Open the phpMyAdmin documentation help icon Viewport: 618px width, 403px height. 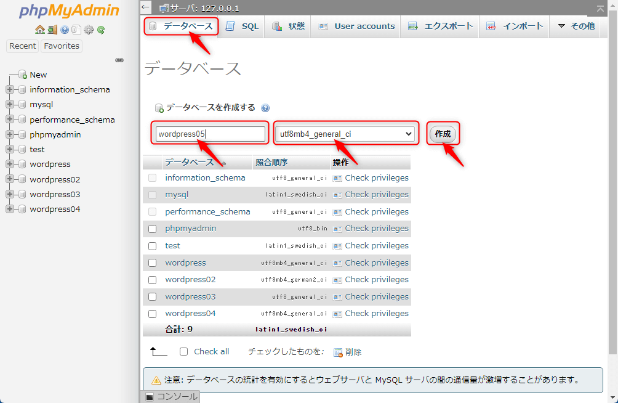point(65,30)
